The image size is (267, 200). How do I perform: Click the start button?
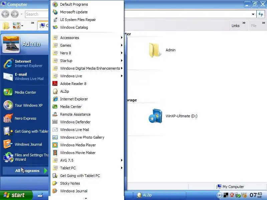(x=16, y=195)
